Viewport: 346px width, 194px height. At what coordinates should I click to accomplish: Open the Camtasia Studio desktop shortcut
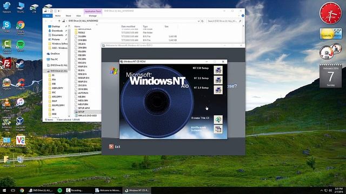[x=7, y=46]
